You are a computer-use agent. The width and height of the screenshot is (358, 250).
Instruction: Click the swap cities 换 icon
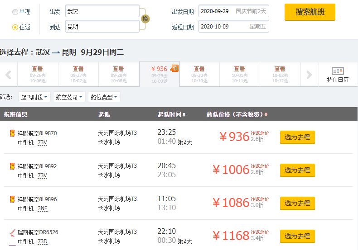(145, 19)
